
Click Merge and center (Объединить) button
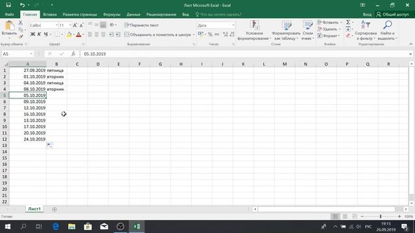click(x=158, y=34)
